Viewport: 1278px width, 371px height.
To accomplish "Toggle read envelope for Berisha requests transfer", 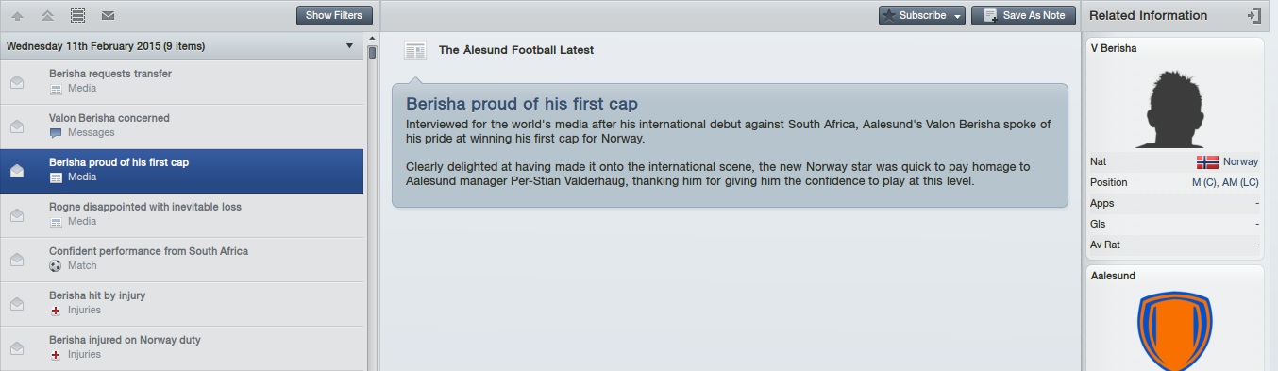I will pyautogui.click(x=17, y=81).
